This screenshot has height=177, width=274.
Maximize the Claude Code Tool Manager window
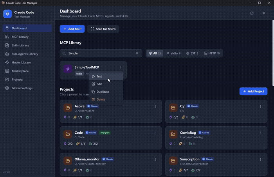tap(259, 3)
